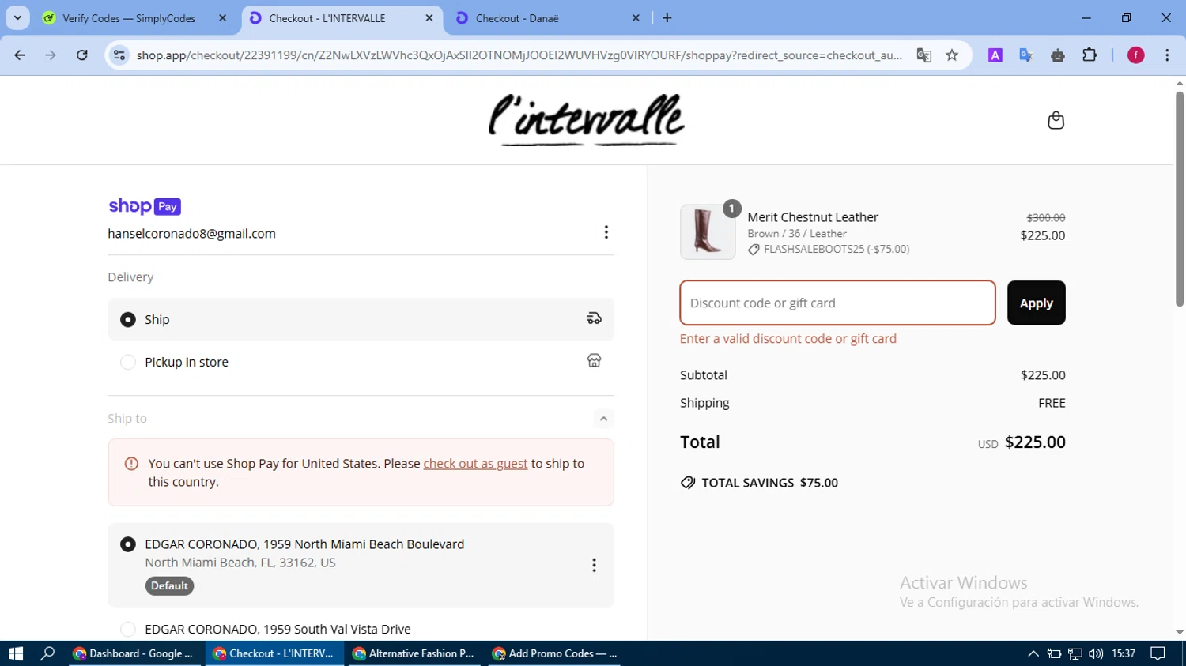Viewport: 1186px width, 666px height.
Task: Select the South Val Vista Drive address
Action: click(x=128, y=630)
